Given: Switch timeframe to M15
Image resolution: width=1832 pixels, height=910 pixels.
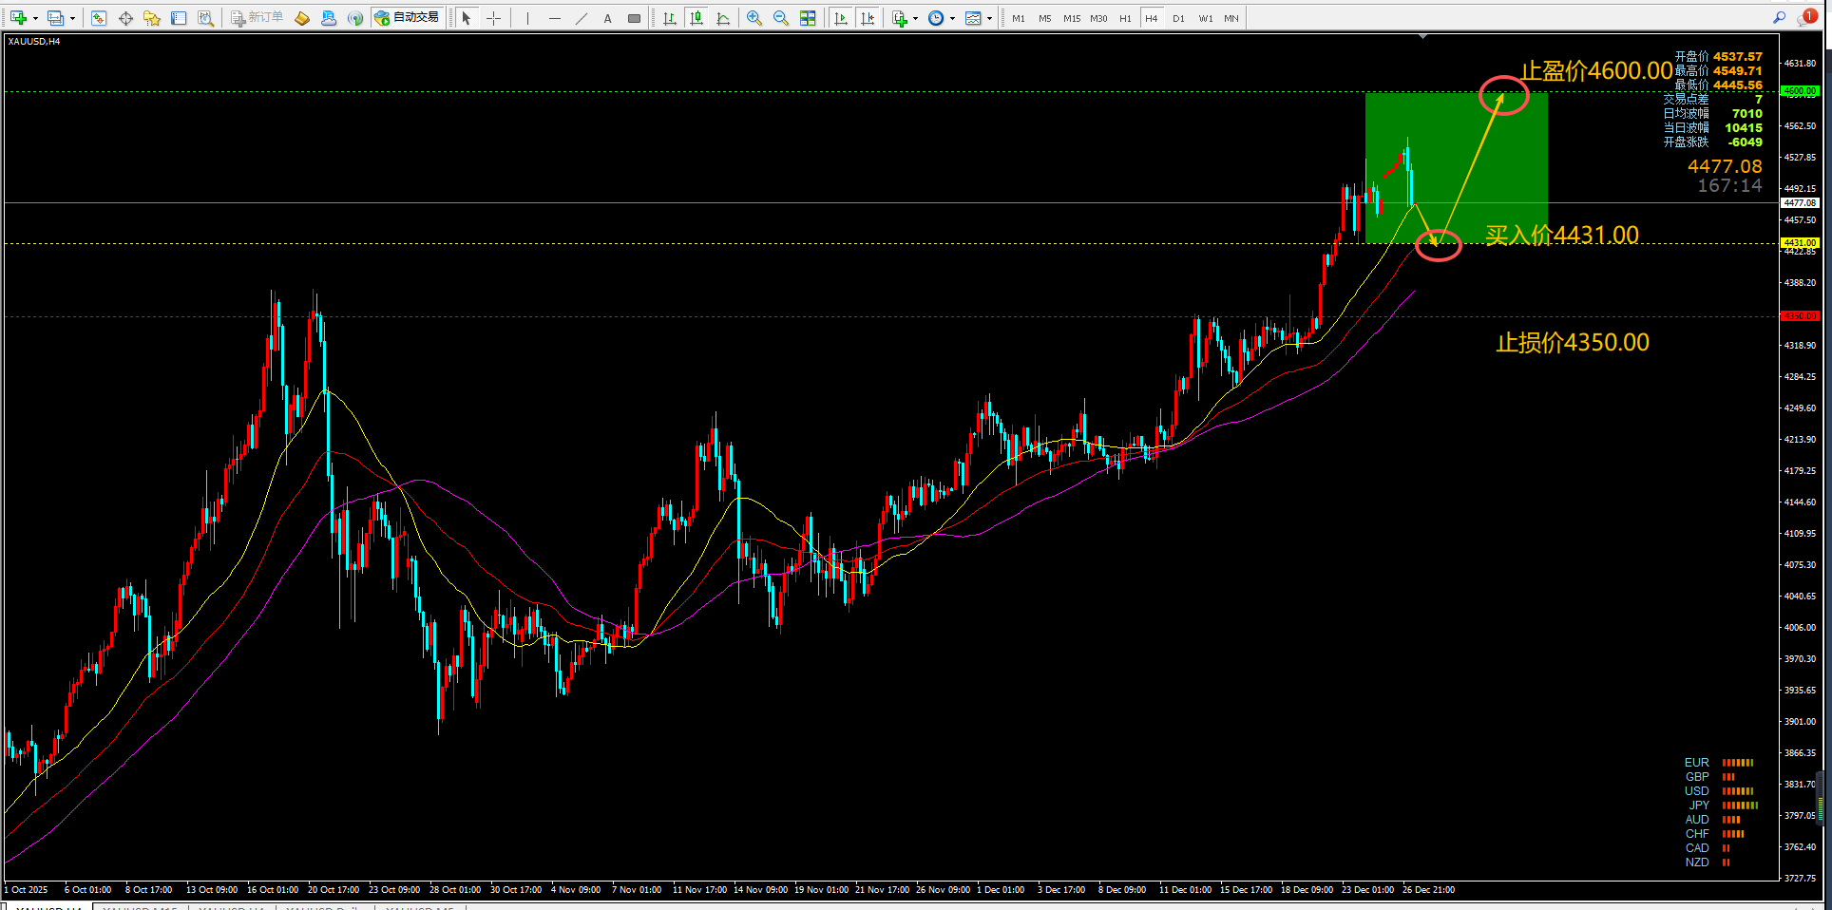Looking at the screenshot, I should [1072, 18].
